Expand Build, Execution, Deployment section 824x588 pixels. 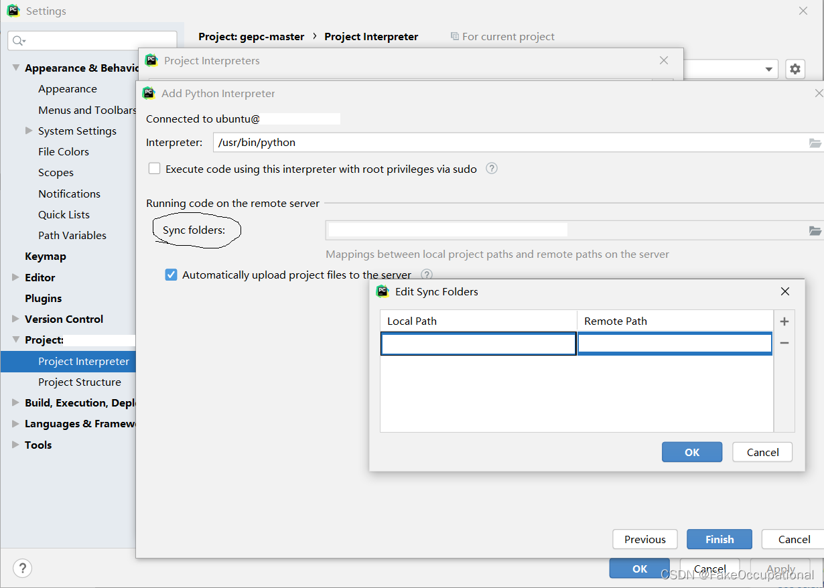click(x=16, y=402)
